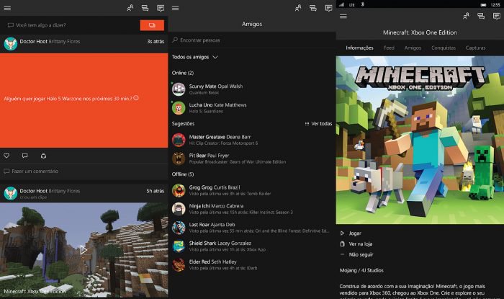This screenshot has height=299, width=504.
Task: Click 'Mojang / 4J Studios' developer text
Action: (361, 270)
